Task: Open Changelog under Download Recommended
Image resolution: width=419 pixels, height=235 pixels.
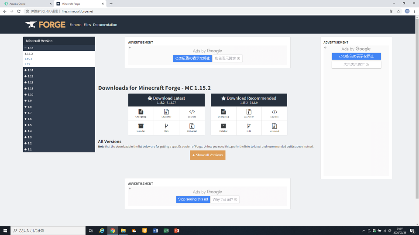Action: 223,113
